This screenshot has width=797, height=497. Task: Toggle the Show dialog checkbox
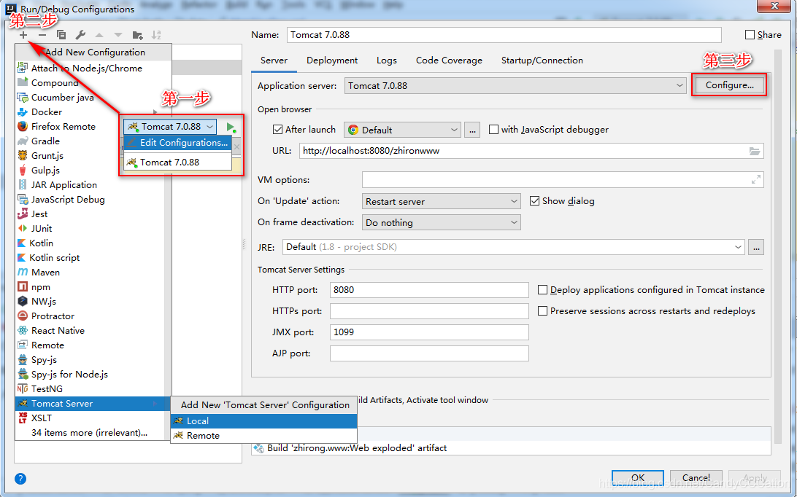[534, 201]
